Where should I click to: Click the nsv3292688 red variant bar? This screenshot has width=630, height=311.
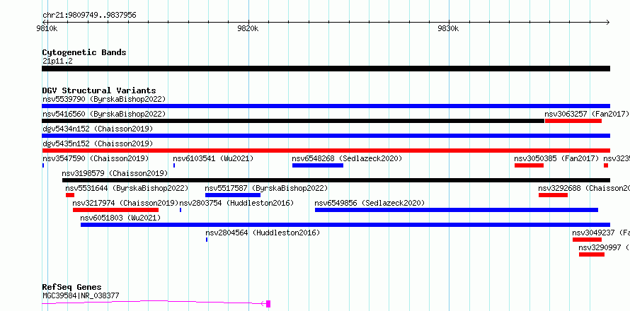click(x=554, y=195)
